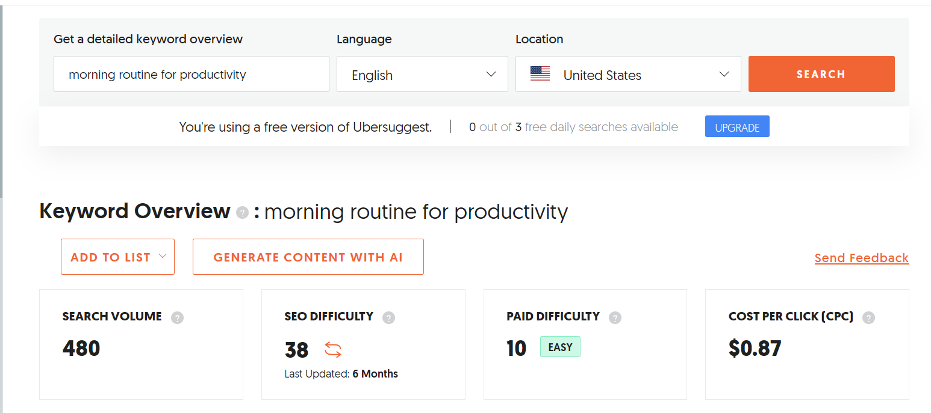Image resolution: width=931 pixels, height=413 pixels.
Task: Click the 480 search volume value
Action: (81, 349)
